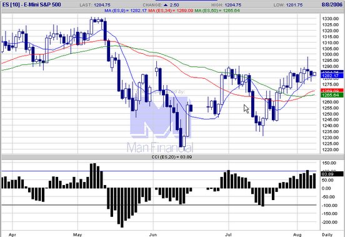
Task: Click the CCI (ES,20) indicator header
Action: (x=172, y=157)
